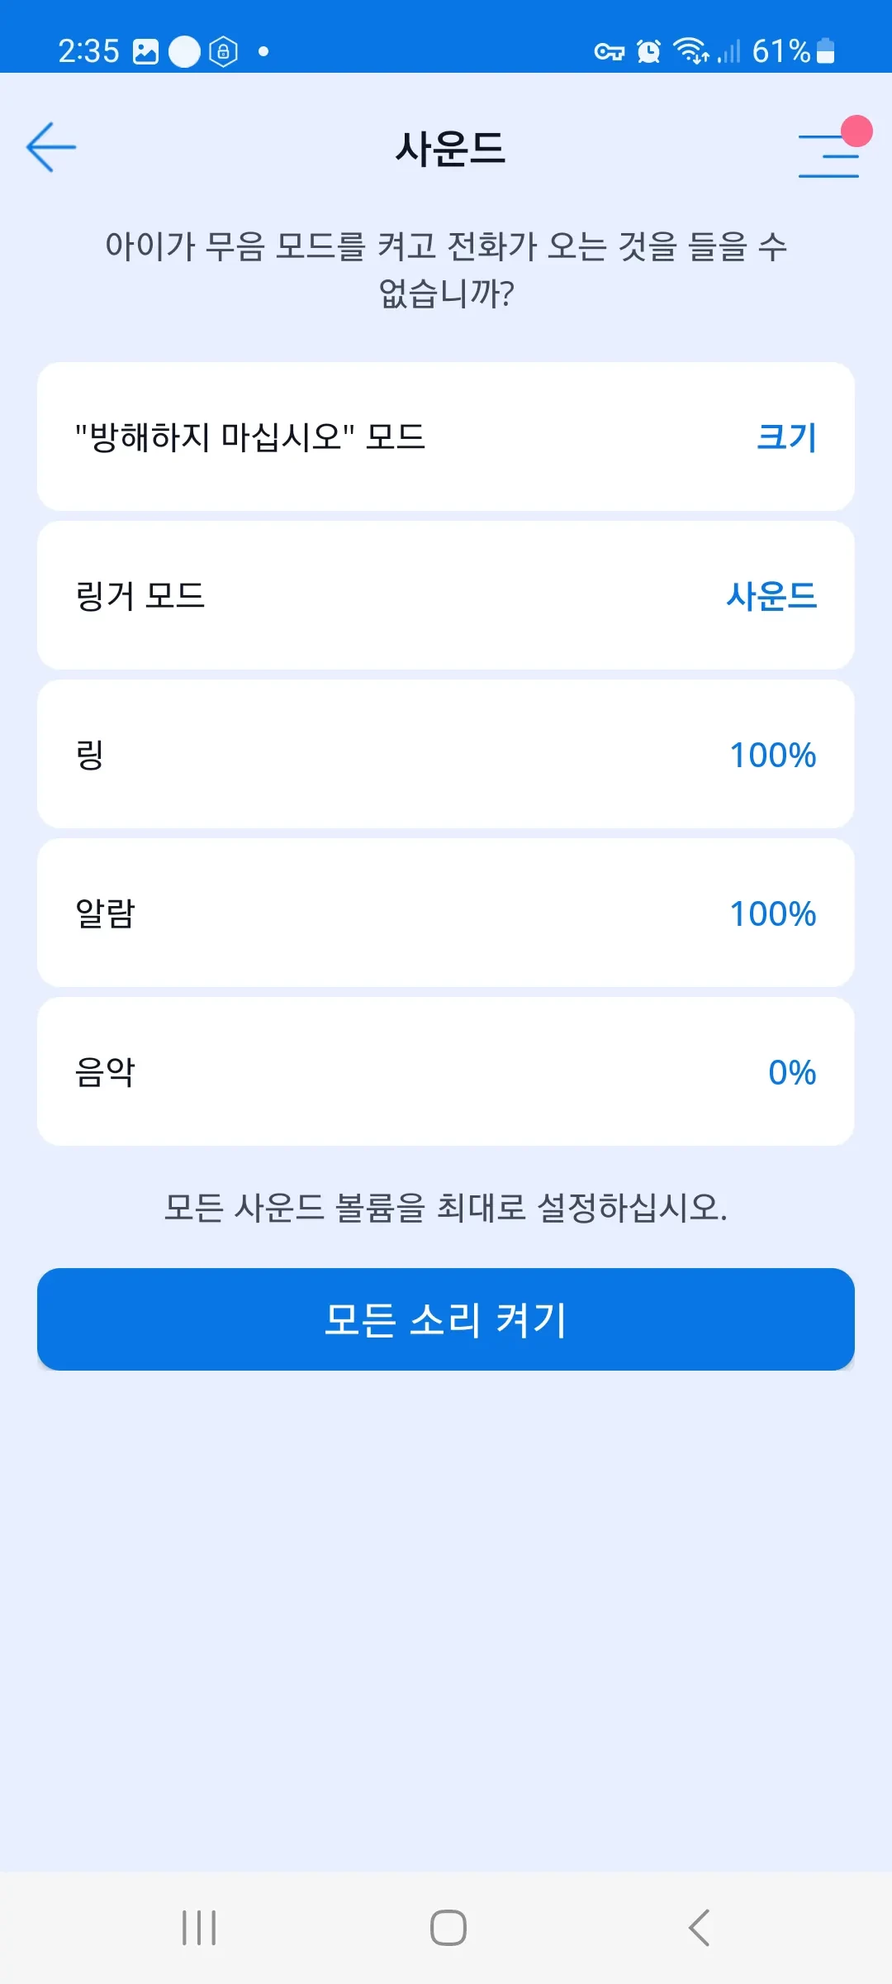Tap the image notification icon

point(145,51)
